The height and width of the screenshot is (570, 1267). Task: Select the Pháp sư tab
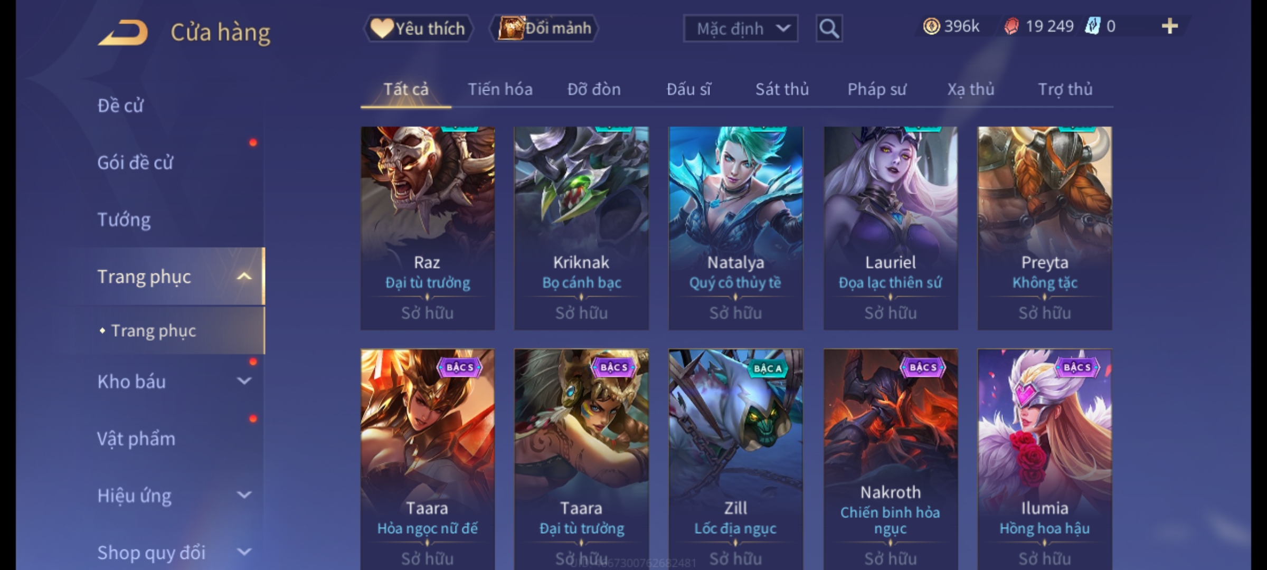pyautogui.click(x=876, y=89)
